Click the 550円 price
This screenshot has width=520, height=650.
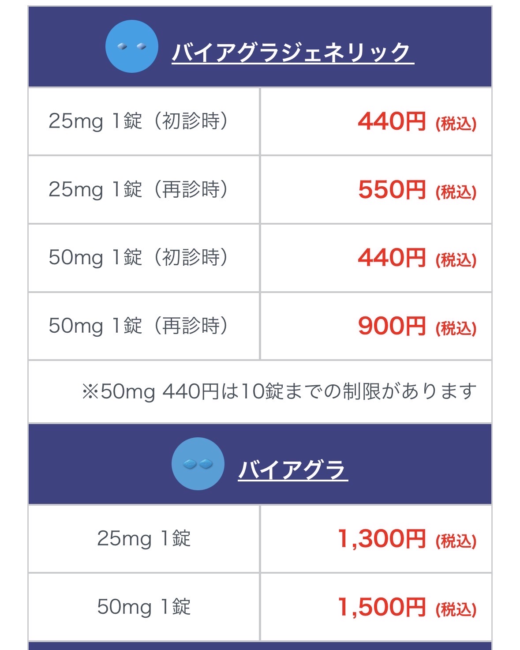(392, 190)
